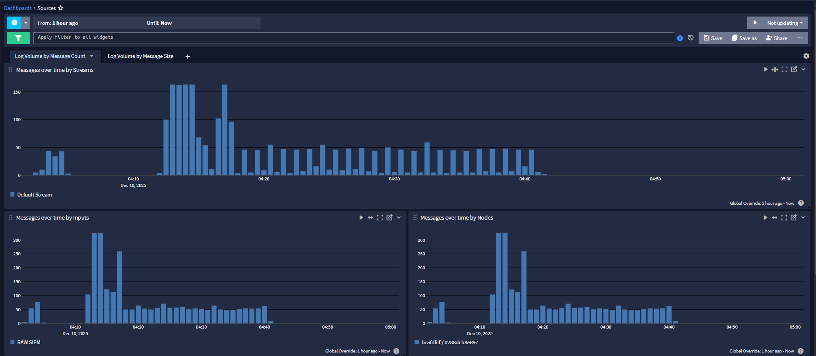The height and width of the screenshot is (356, 816).
Task: Open time range type dropdown arrow
Action: pyautogui.click(x=26, y=23)
